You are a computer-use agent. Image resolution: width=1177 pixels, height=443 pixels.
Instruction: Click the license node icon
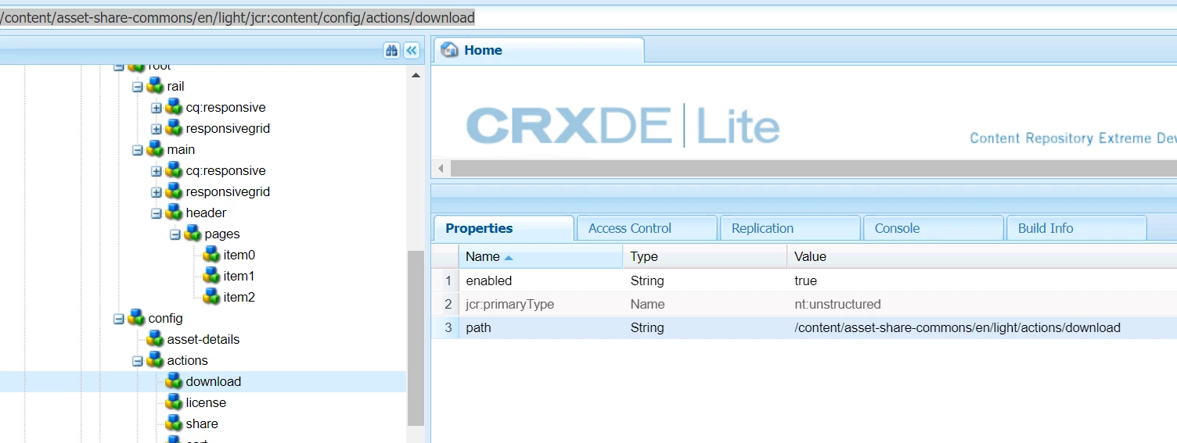tap(174, 402)
